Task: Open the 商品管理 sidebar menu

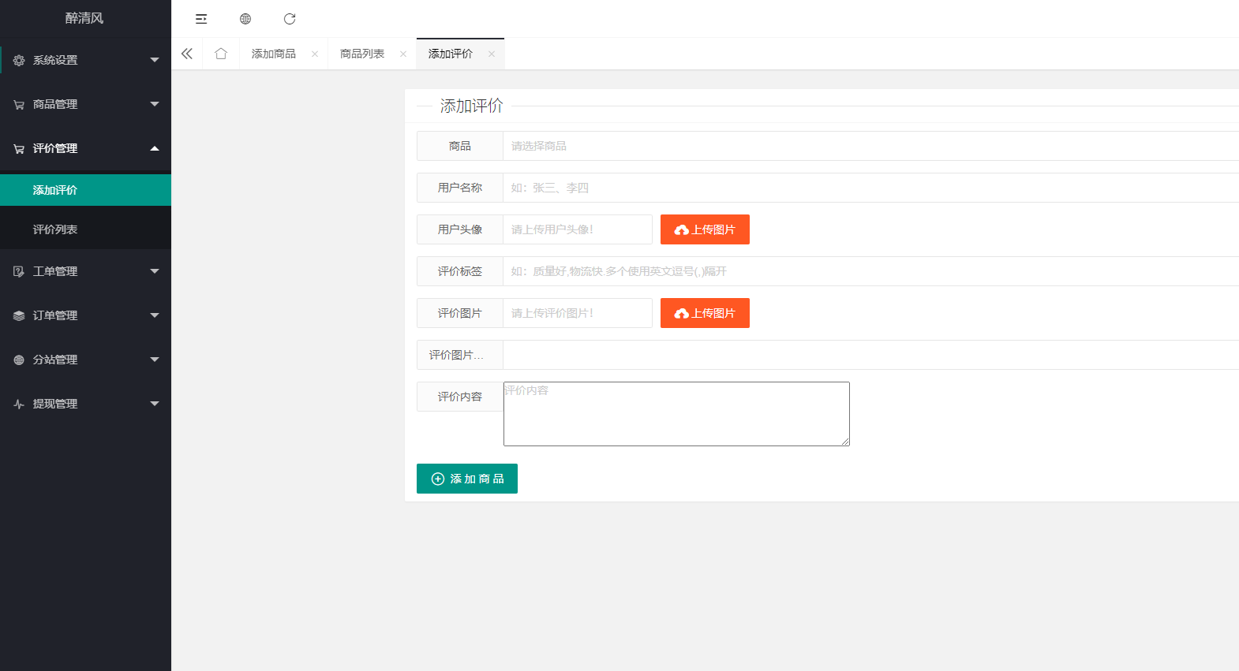Action: click(x=85, y=104)
